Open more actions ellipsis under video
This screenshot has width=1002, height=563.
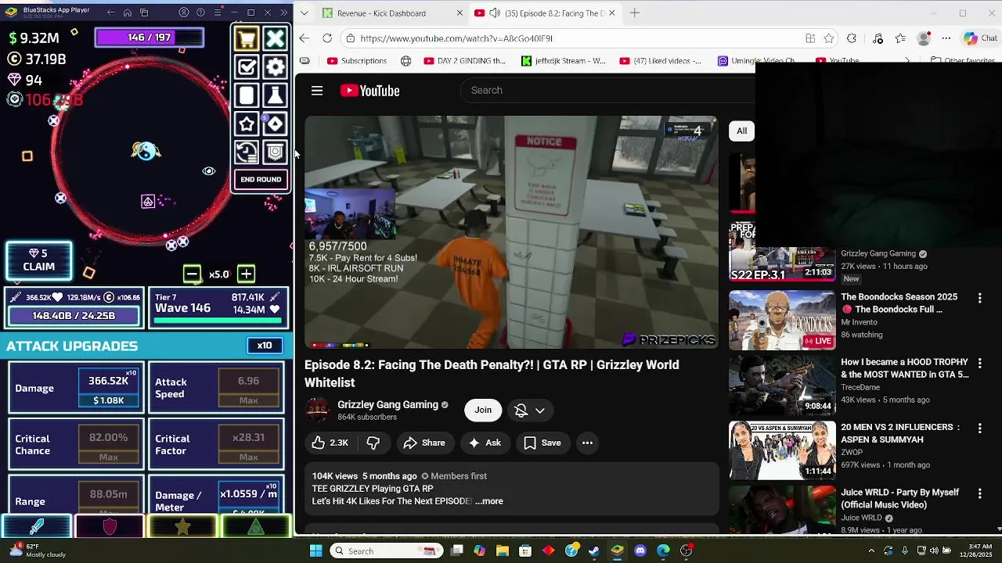(587, 443)
